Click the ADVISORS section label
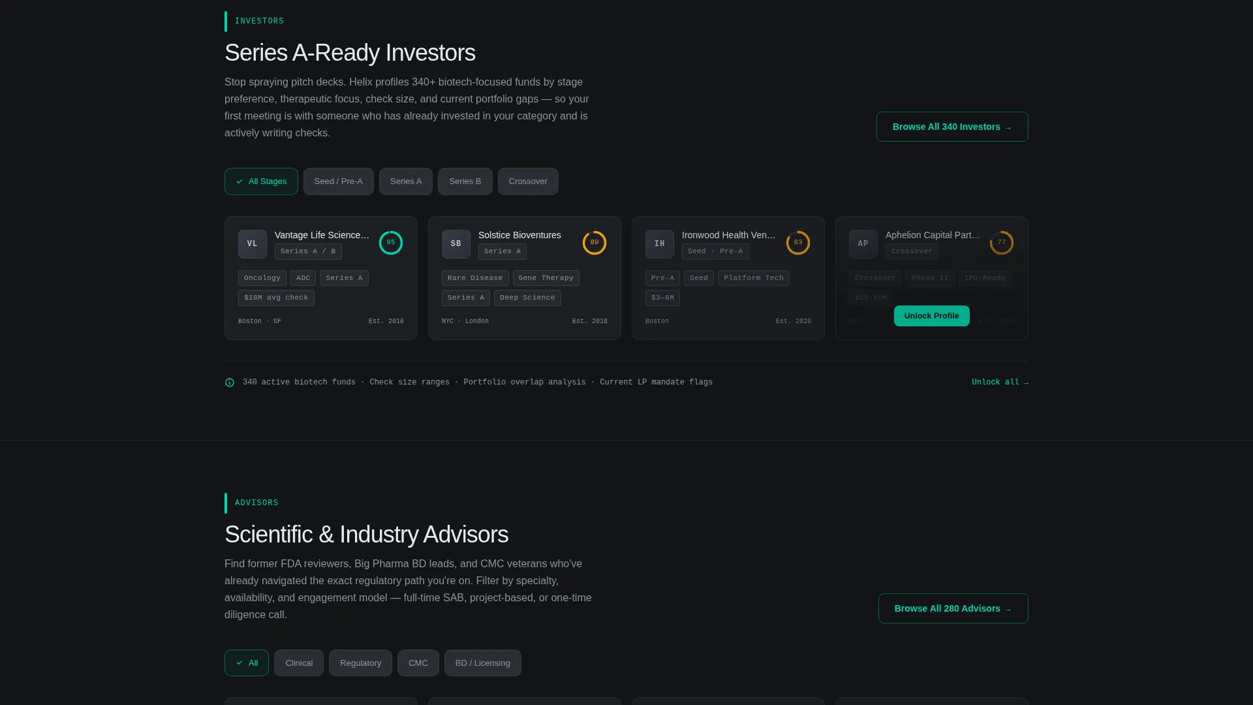The width and height of the screenshot is (1253, 705). point(256,503)
